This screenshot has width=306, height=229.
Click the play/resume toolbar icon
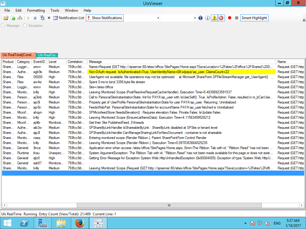[x=28, y=18]
